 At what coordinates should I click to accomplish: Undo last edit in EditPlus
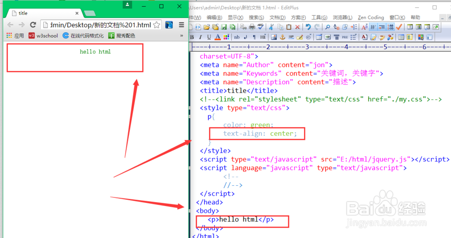(x=308, y=27)
